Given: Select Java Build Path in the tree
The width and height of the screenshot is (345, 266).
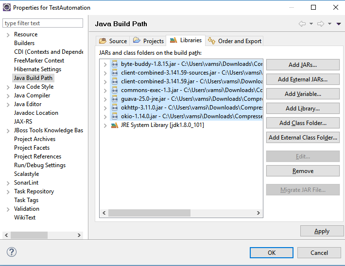Looking at the screenshot, I should (33, 78).
